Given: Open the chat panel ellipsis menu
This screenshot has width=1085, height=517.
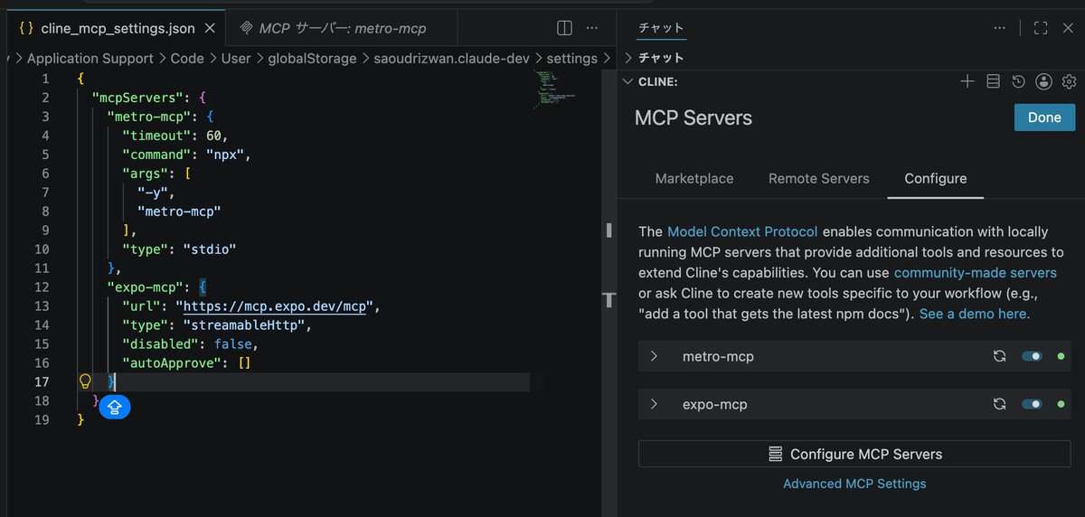Looking at the screenshot, I should tap(999, 28).
